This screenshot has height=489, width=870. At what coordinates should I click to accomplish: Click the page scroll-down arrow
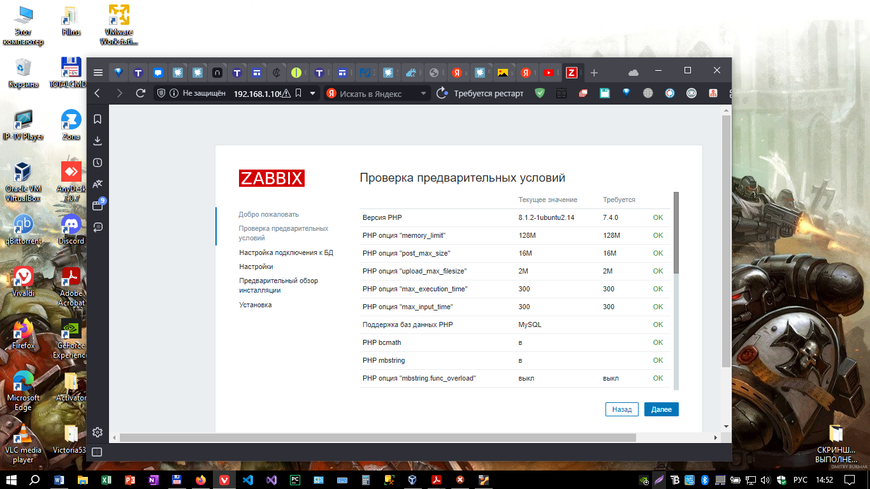coord(726,425)
